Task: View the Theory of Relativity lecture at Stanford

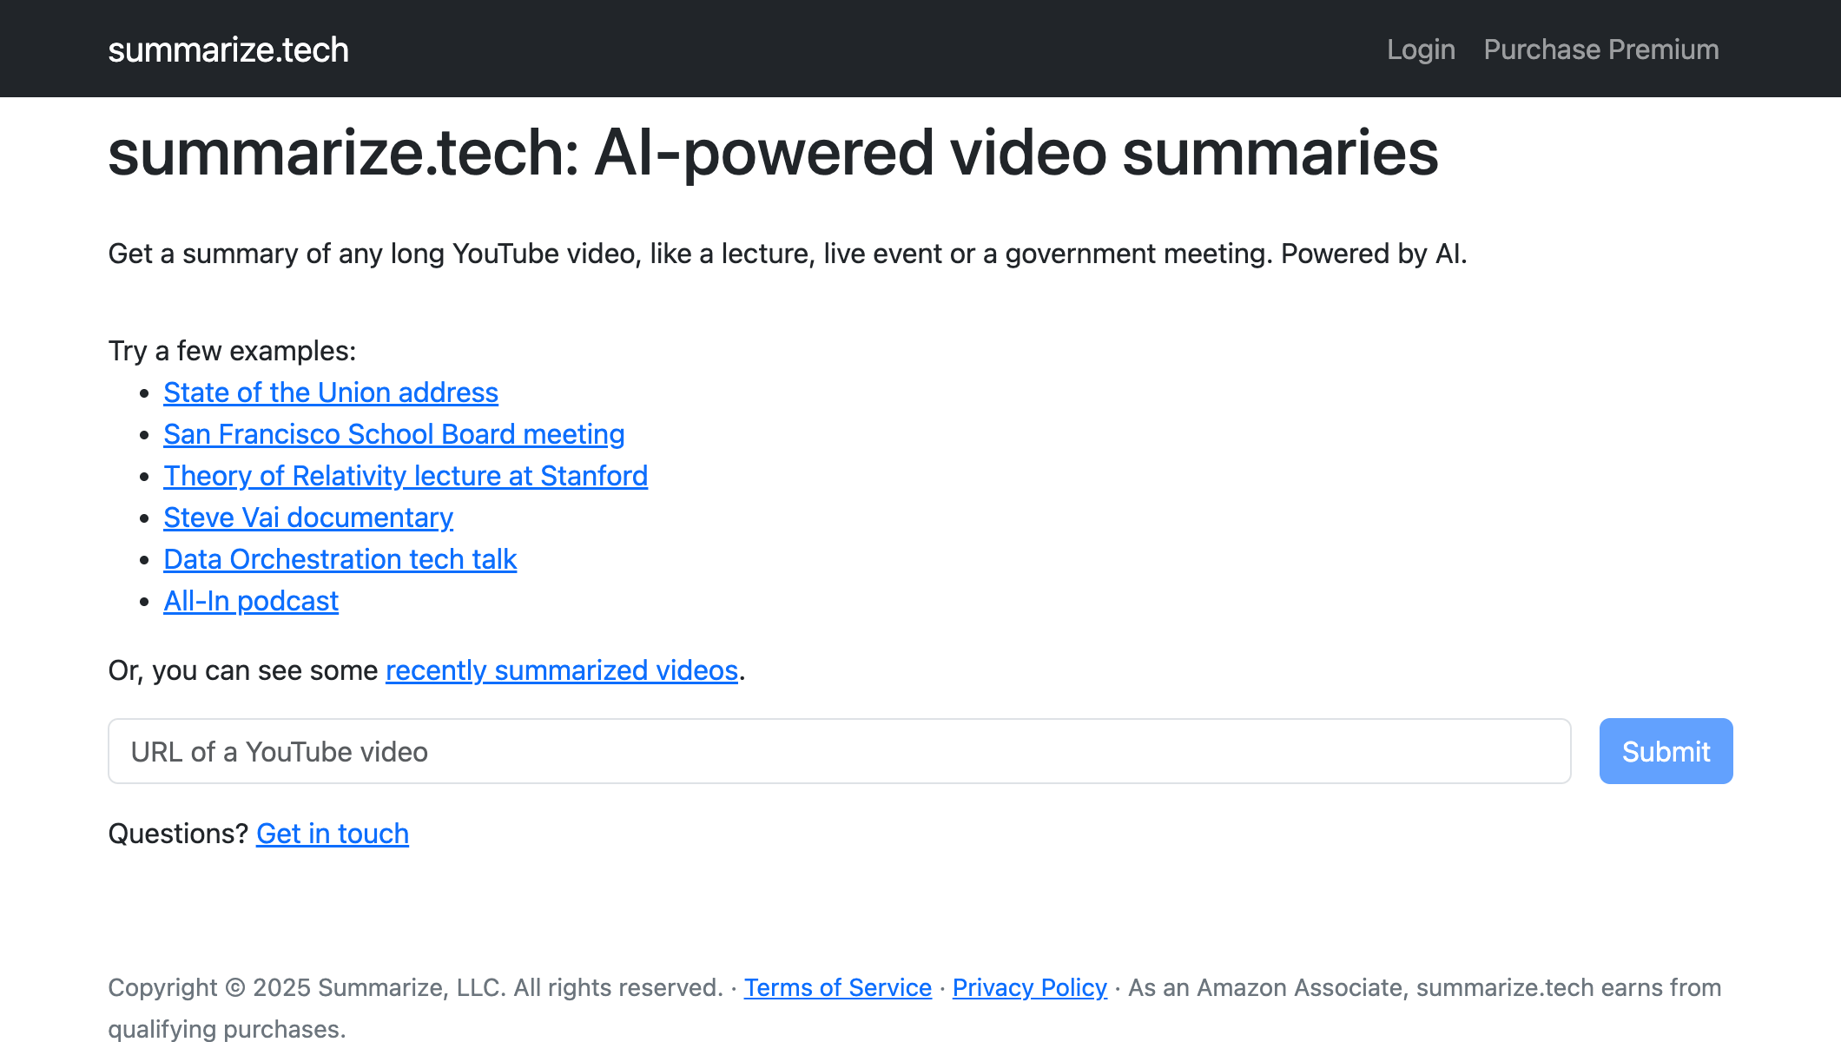Action: coord(405,476)
